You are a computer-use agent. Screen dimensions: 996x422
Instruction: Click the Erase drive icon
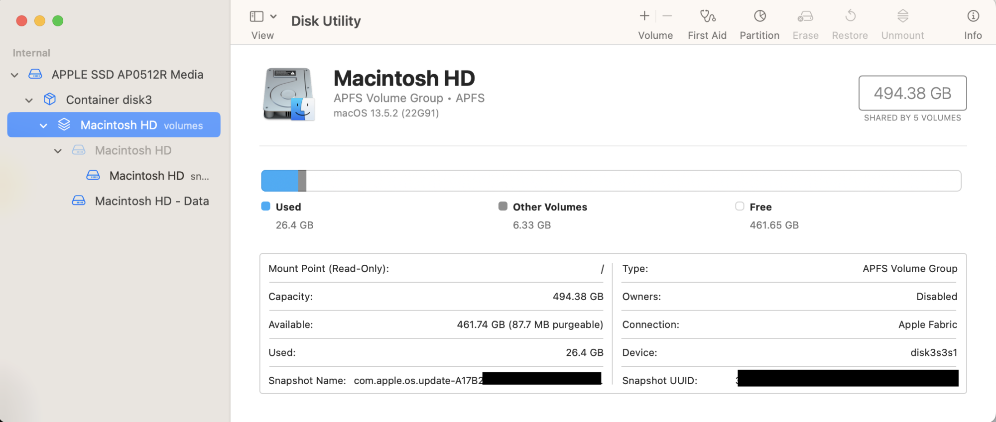(x=805, y=16)
